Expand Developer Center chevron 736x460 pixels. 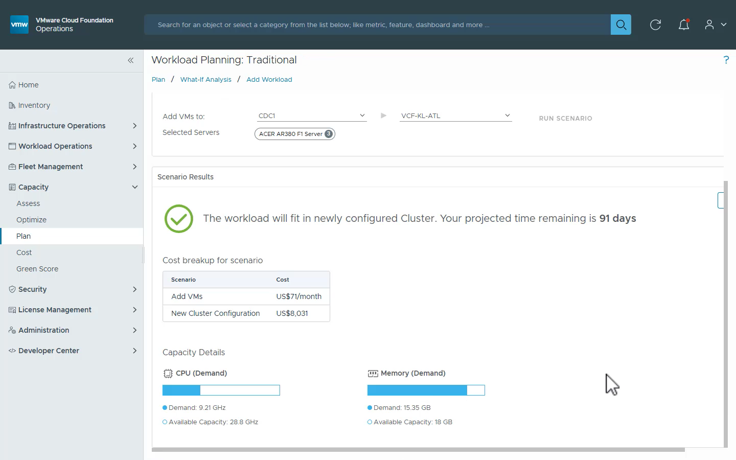135,351
